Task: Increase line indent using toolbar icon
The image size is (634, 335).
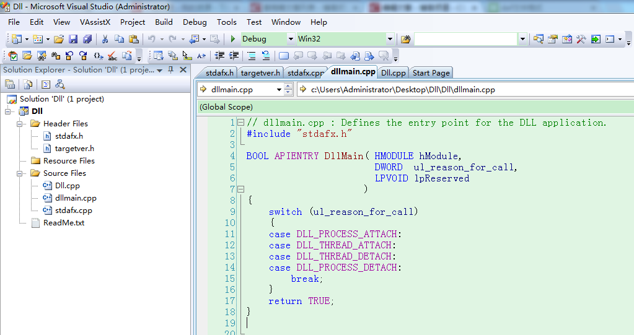Action: coord(234,56)
